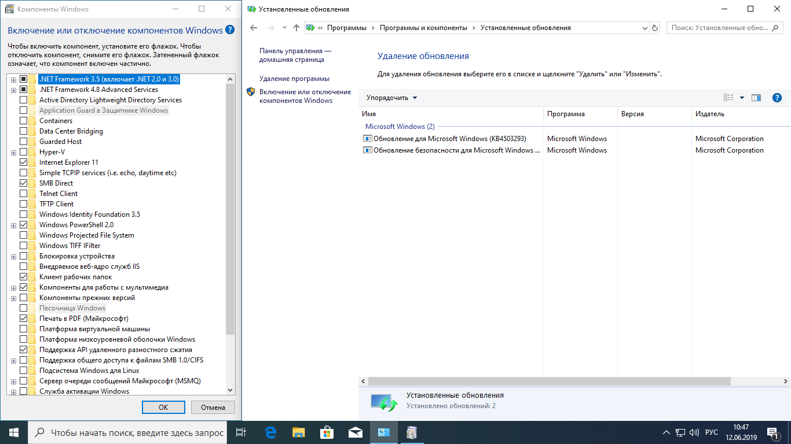The image size is (791, 444).
Task: Open the Action Center notifications icon
Action: (773, 432)
